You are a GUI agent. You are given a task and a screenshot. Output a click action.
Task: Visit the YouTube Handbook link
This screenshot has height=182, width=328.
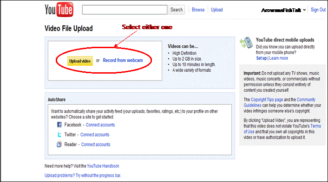103,166
